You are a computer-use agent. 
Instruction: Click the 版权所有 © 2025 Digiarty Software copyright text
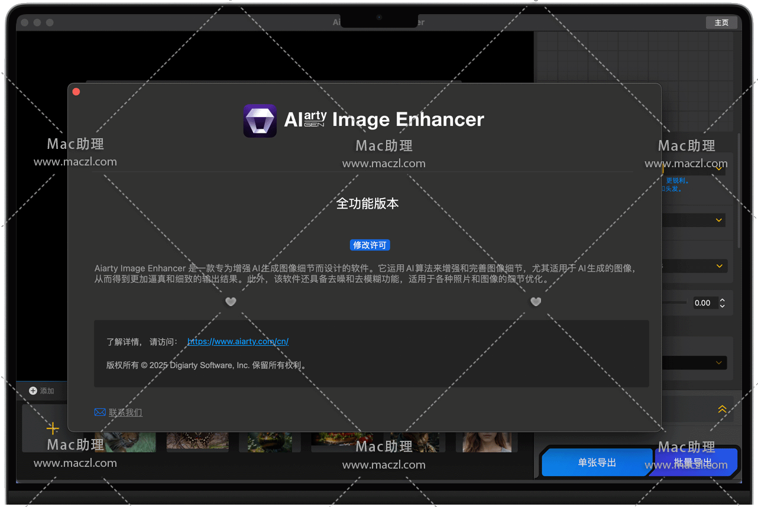pyautogui.click(x=207, y=365)
